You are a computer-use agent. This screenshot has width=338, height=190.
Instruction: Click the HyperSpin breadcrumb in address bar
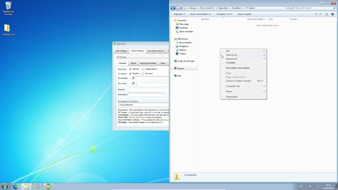coord(223,8)
